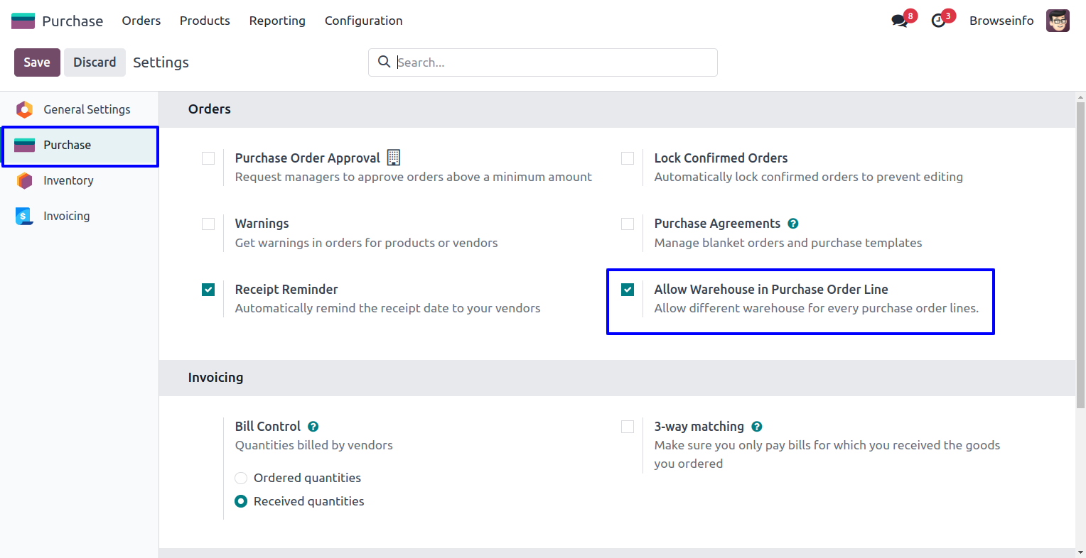This screenshot has height=558, width=1086.
Task: Switch to Inventory settings in sidebar
Action: pos(68,180)
